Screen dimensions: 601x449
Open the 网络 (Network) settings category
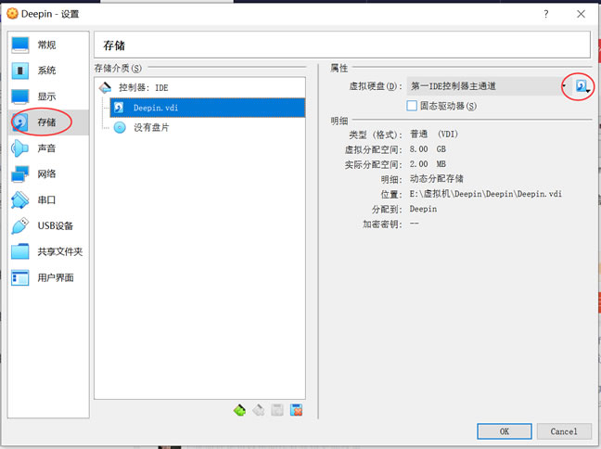point(48,173)
